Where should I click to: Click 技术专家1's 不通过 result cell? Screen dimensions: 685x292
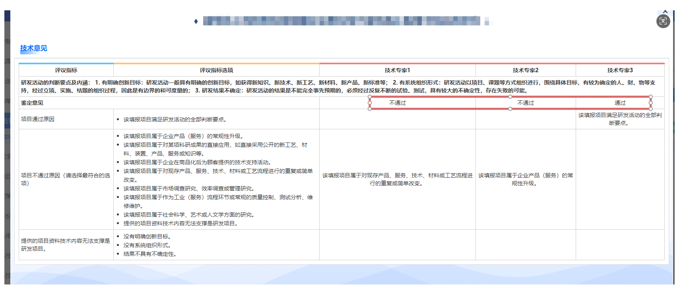click(x=397, y=103)
